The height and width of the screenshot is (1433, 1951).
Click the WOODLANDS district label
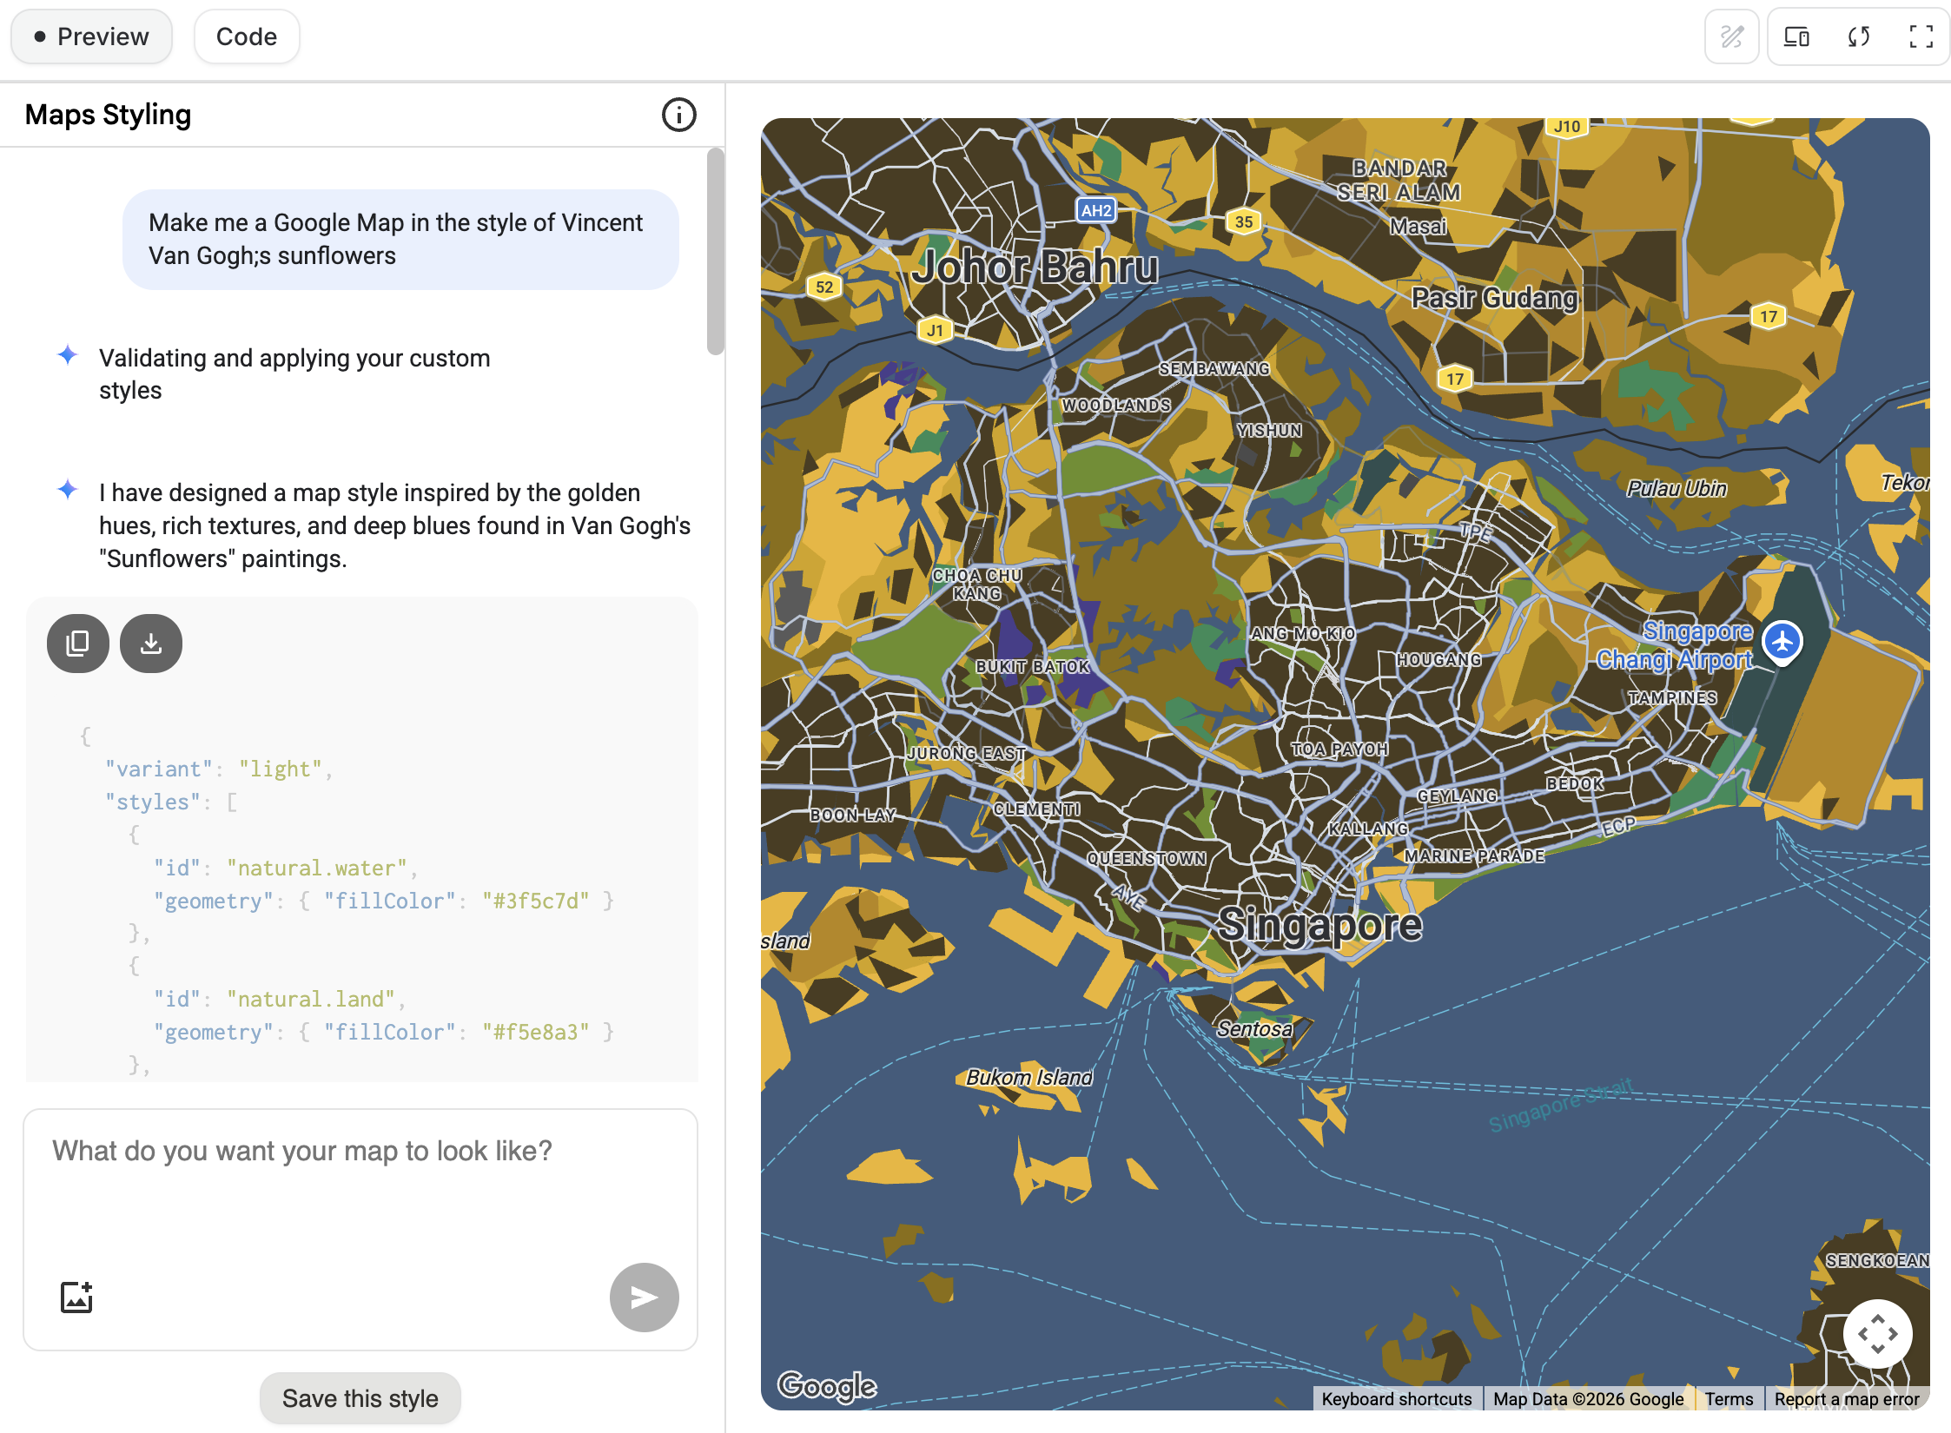(x=1116, y=406)
